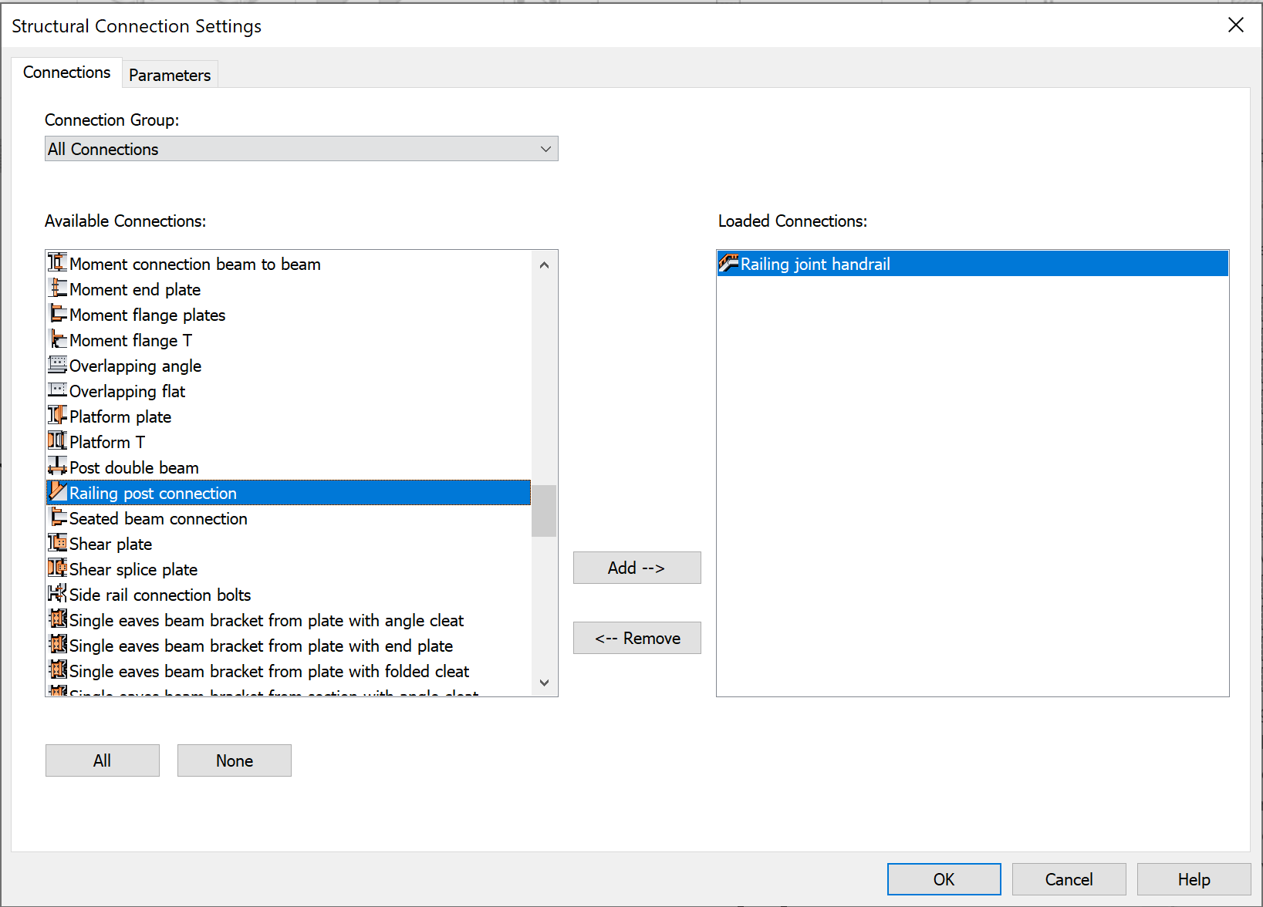Click the scroll up arrow in Available Connections

pyautogui.click(x=544, y=265)
